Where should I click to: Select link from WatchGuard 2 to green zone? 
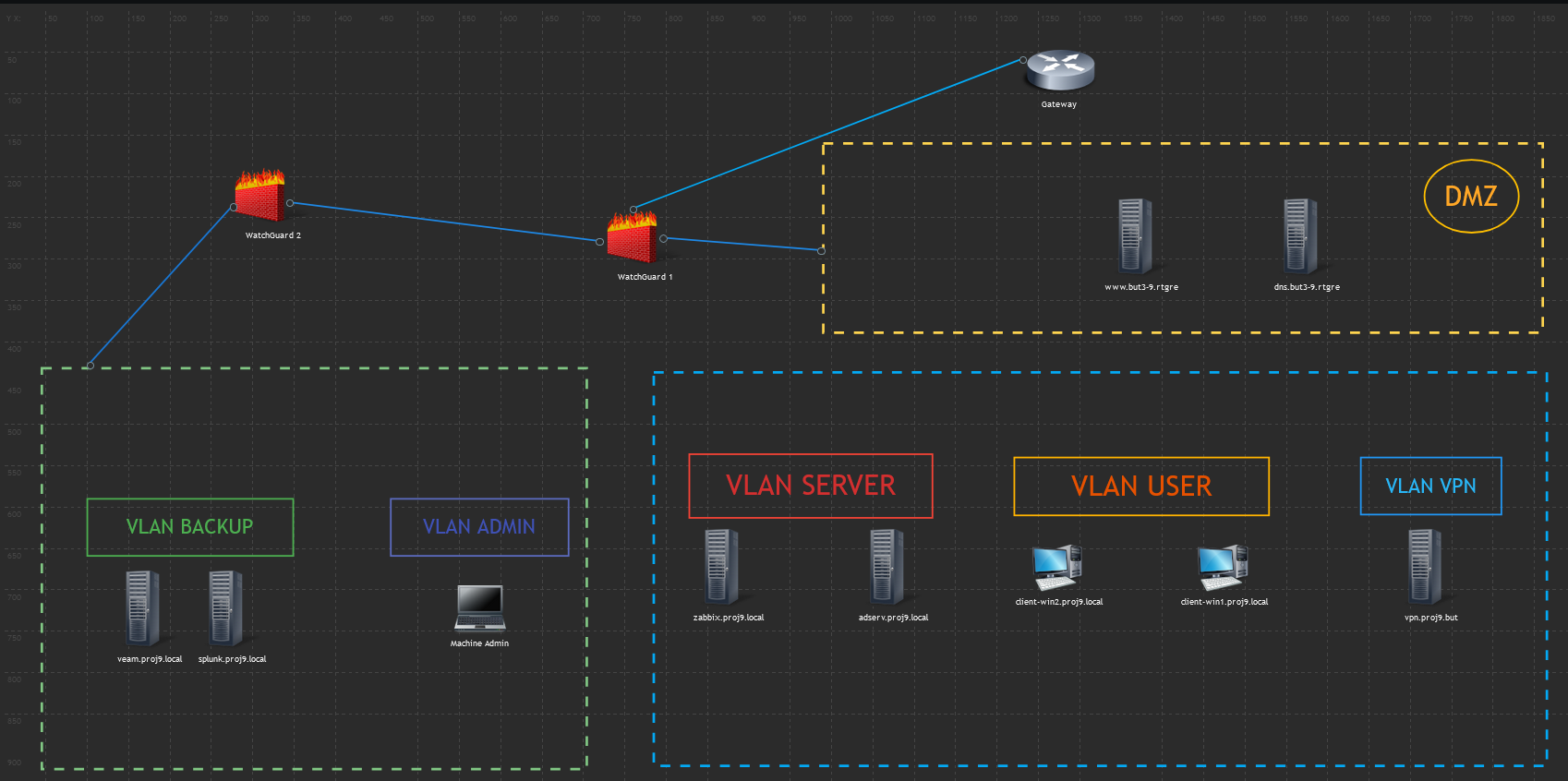(162, 286)
